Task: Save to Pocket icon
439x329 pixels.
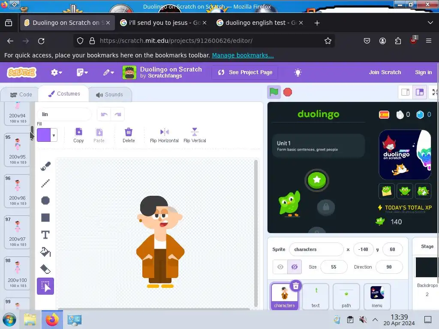Action: (x=367, y=41)
